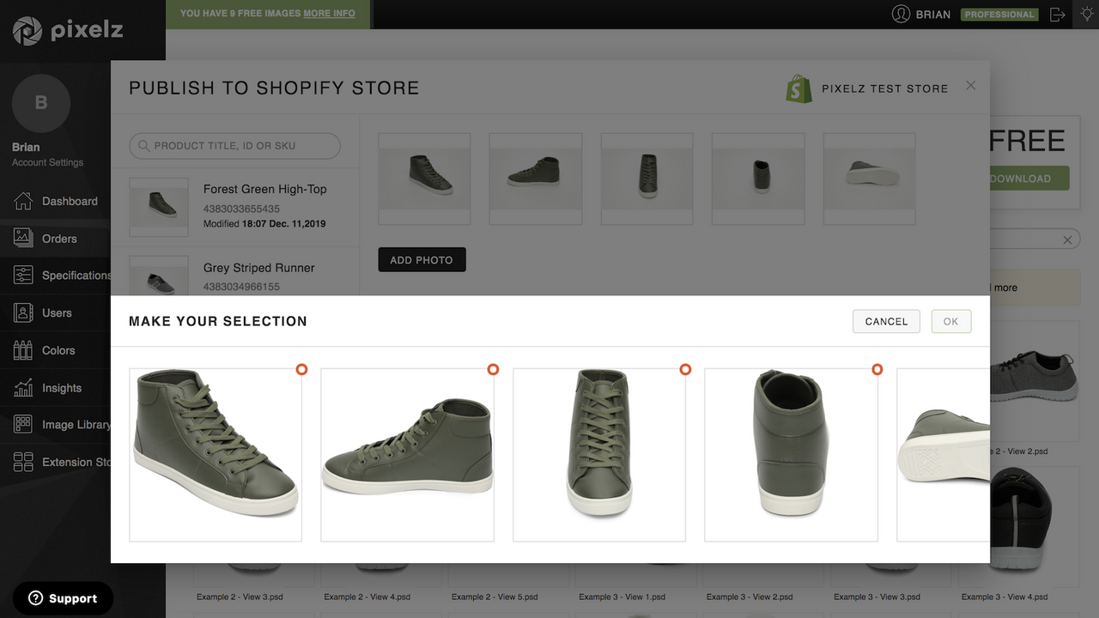Toggle selection on the front-view sneaker image
The width and height of the screenshot is (1099, 618).
pos(685,369)
